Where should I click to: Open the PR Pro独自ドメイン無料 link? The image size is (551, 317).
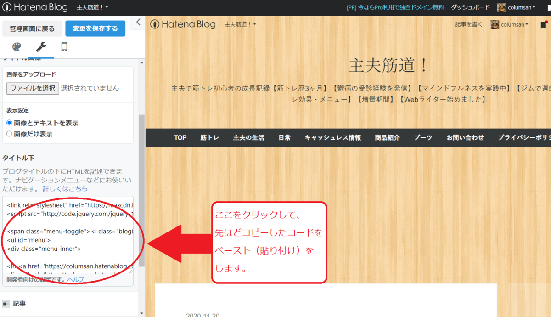395,7
